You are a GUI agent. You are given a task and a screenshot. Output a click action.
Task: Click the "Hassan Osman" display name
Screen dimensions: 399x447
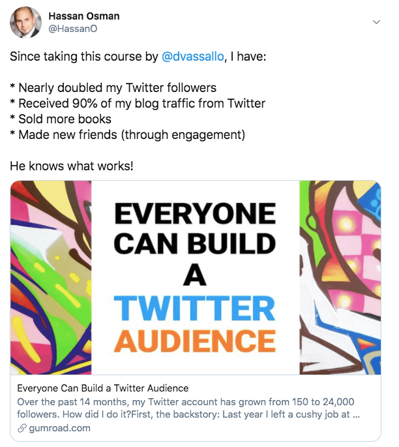[84, 16]
